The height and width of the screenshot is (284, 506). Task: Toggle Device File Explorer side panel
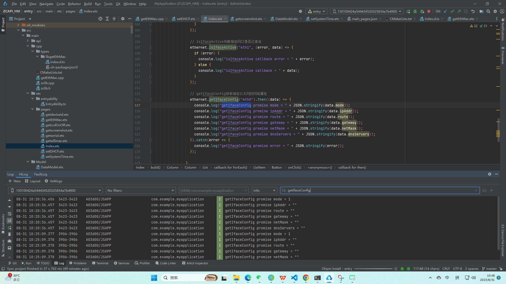503,240
